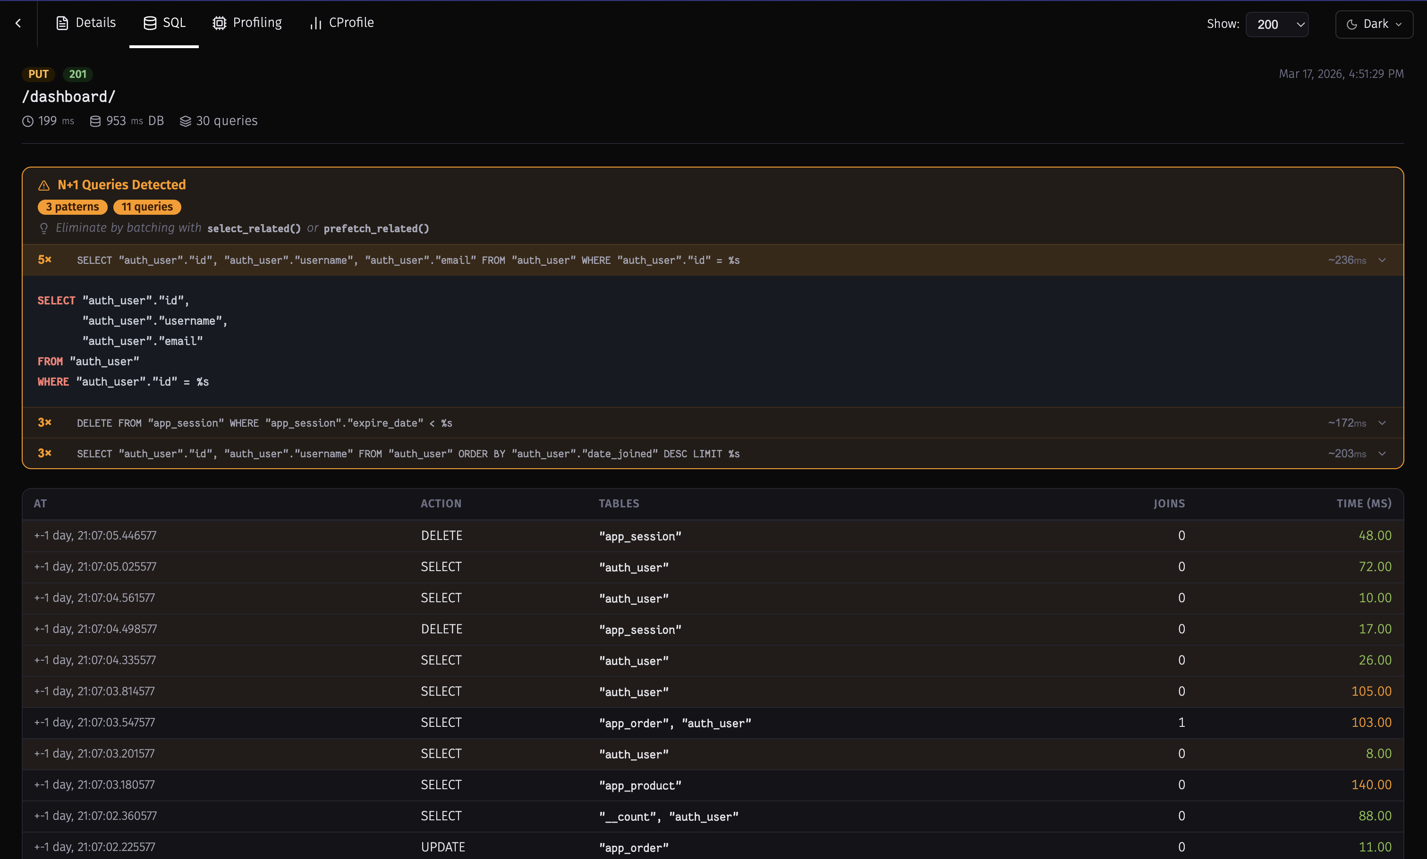Expand the DELETE FROM app_session pattern

pos(1382,423)
